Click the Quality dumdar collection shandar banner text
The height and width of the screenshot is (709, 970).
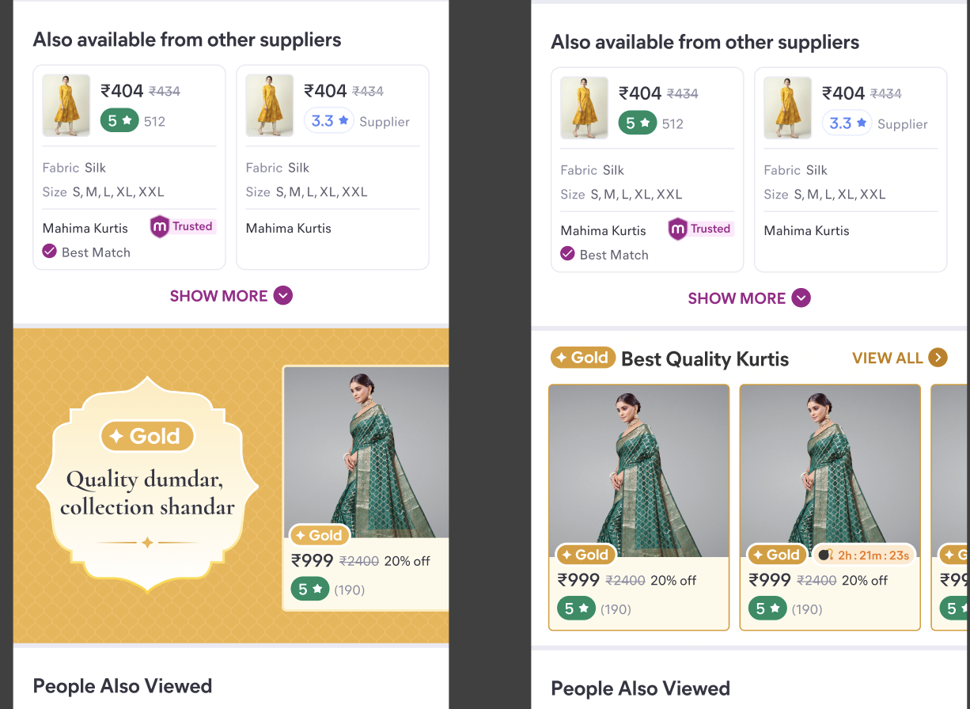point(147,493)
